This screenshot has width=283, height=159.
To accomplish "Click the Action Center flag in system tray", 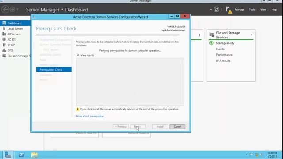I will point(252,155).
